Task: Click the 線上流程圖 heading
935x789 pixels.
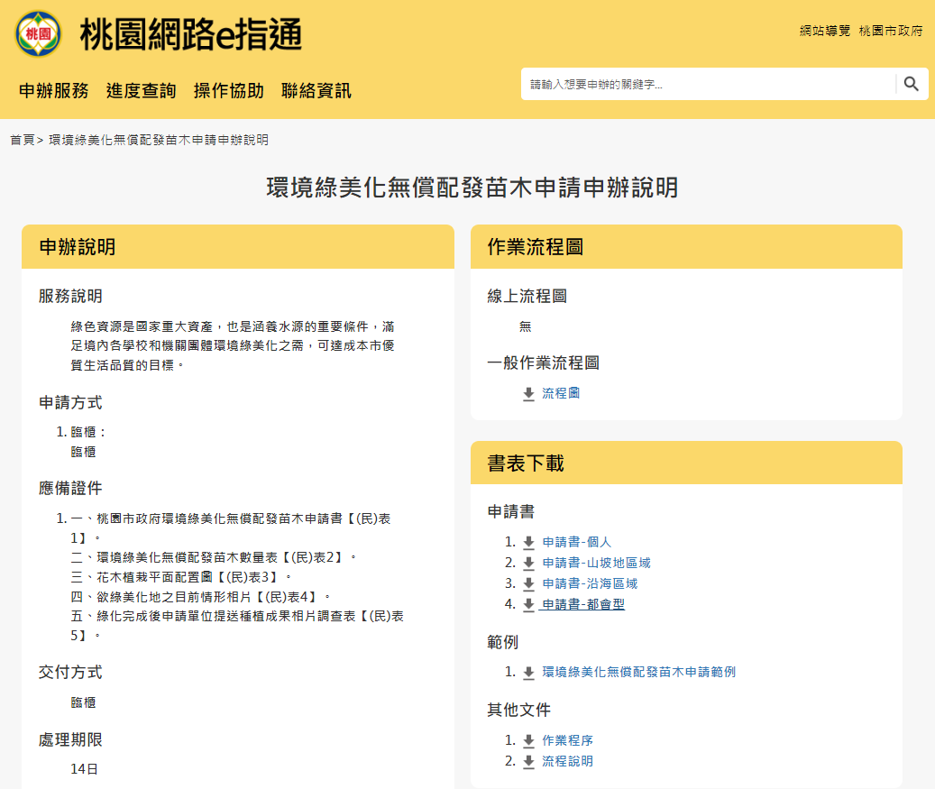Action: click(527, 296)
